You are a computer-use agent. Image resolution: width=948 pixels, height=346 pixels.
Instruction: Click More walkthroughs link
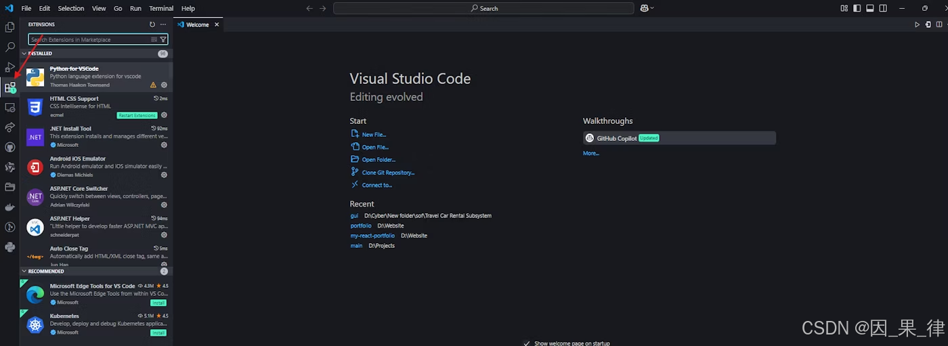click(x=591, y=154)
